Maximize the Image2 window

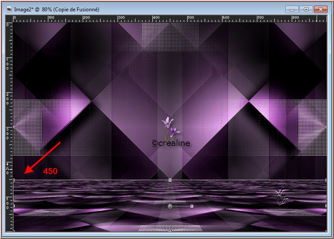306,9
